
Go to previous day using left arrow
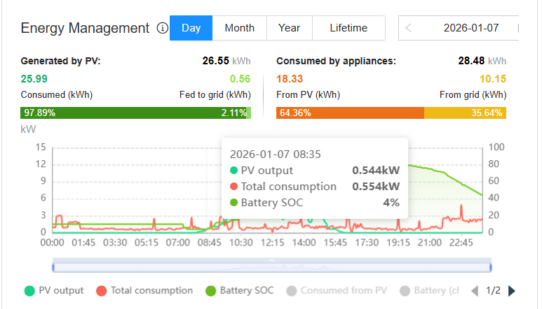[409, 29]
